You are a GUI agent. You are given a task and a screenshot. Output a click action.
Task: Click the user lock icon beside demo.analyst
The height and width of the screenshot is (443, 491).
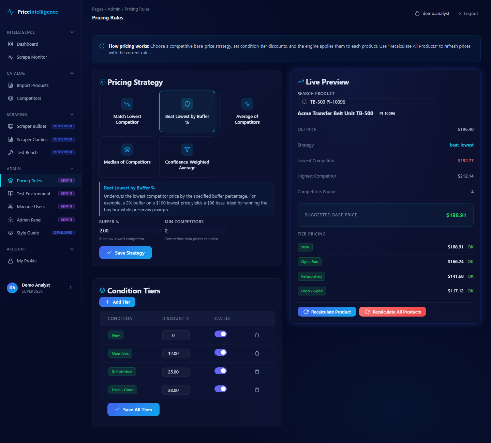click(x=417, y=13)
